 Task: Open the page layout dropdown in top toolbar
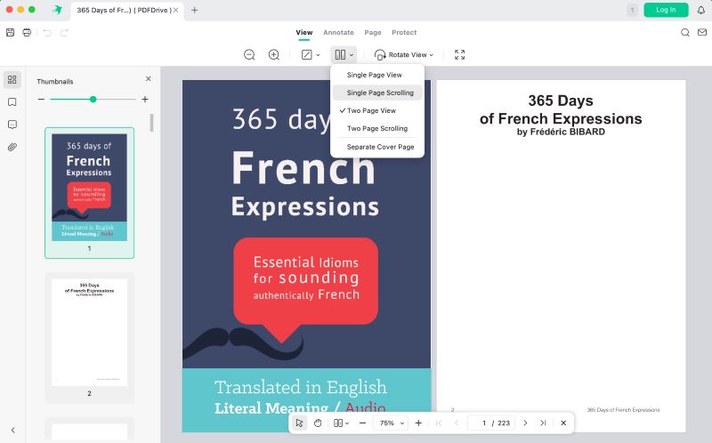pyautogui.click(x=344, y=54)
